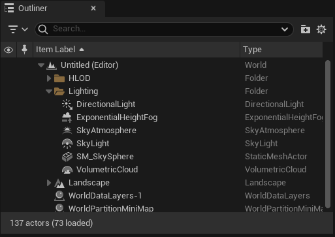Select the VolumetricCloud item label
Viewport: 335px width, 237px height.
pyautogui.click(x=107, y=170)
